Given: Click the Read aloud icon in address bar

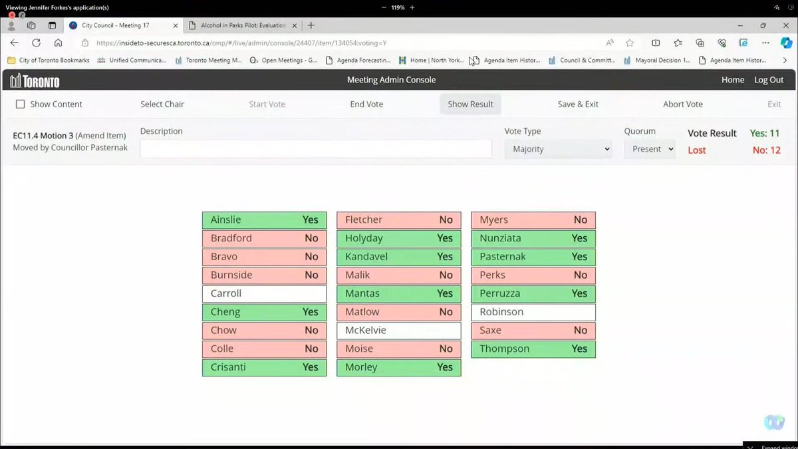Looking at the screenshot, I should (610, 43).
